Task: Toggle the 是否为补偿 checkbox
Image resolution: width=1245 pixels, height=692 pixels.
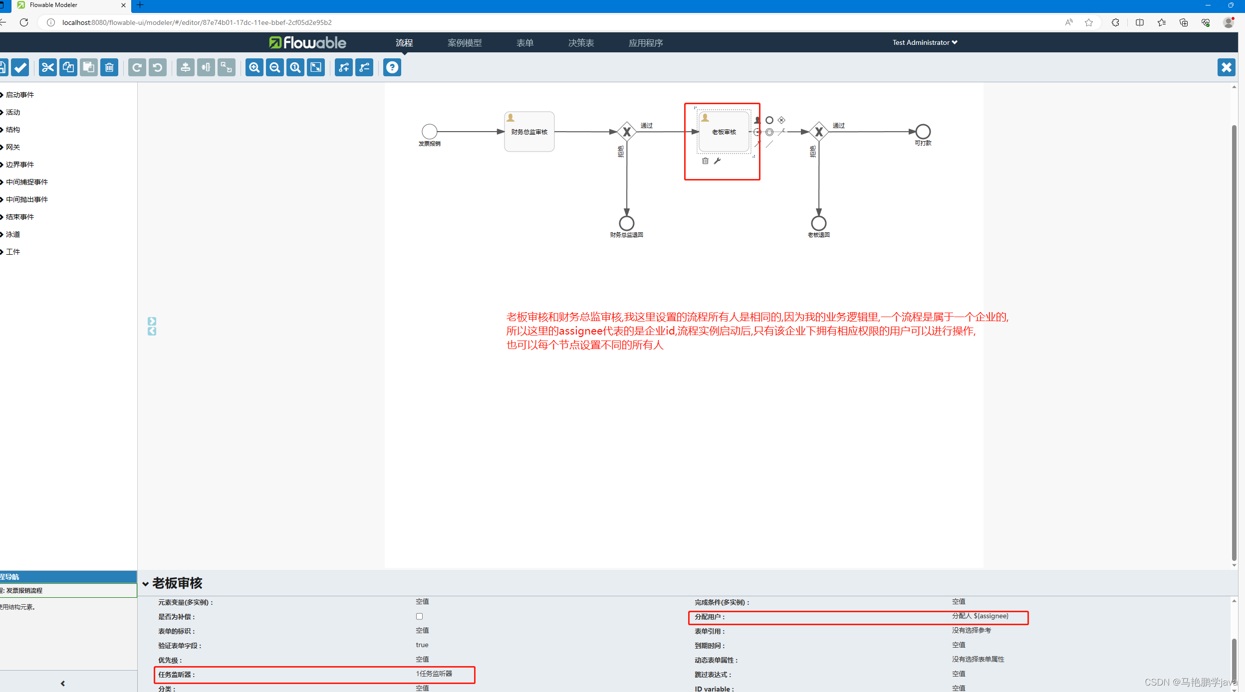Action: [419, 617]
